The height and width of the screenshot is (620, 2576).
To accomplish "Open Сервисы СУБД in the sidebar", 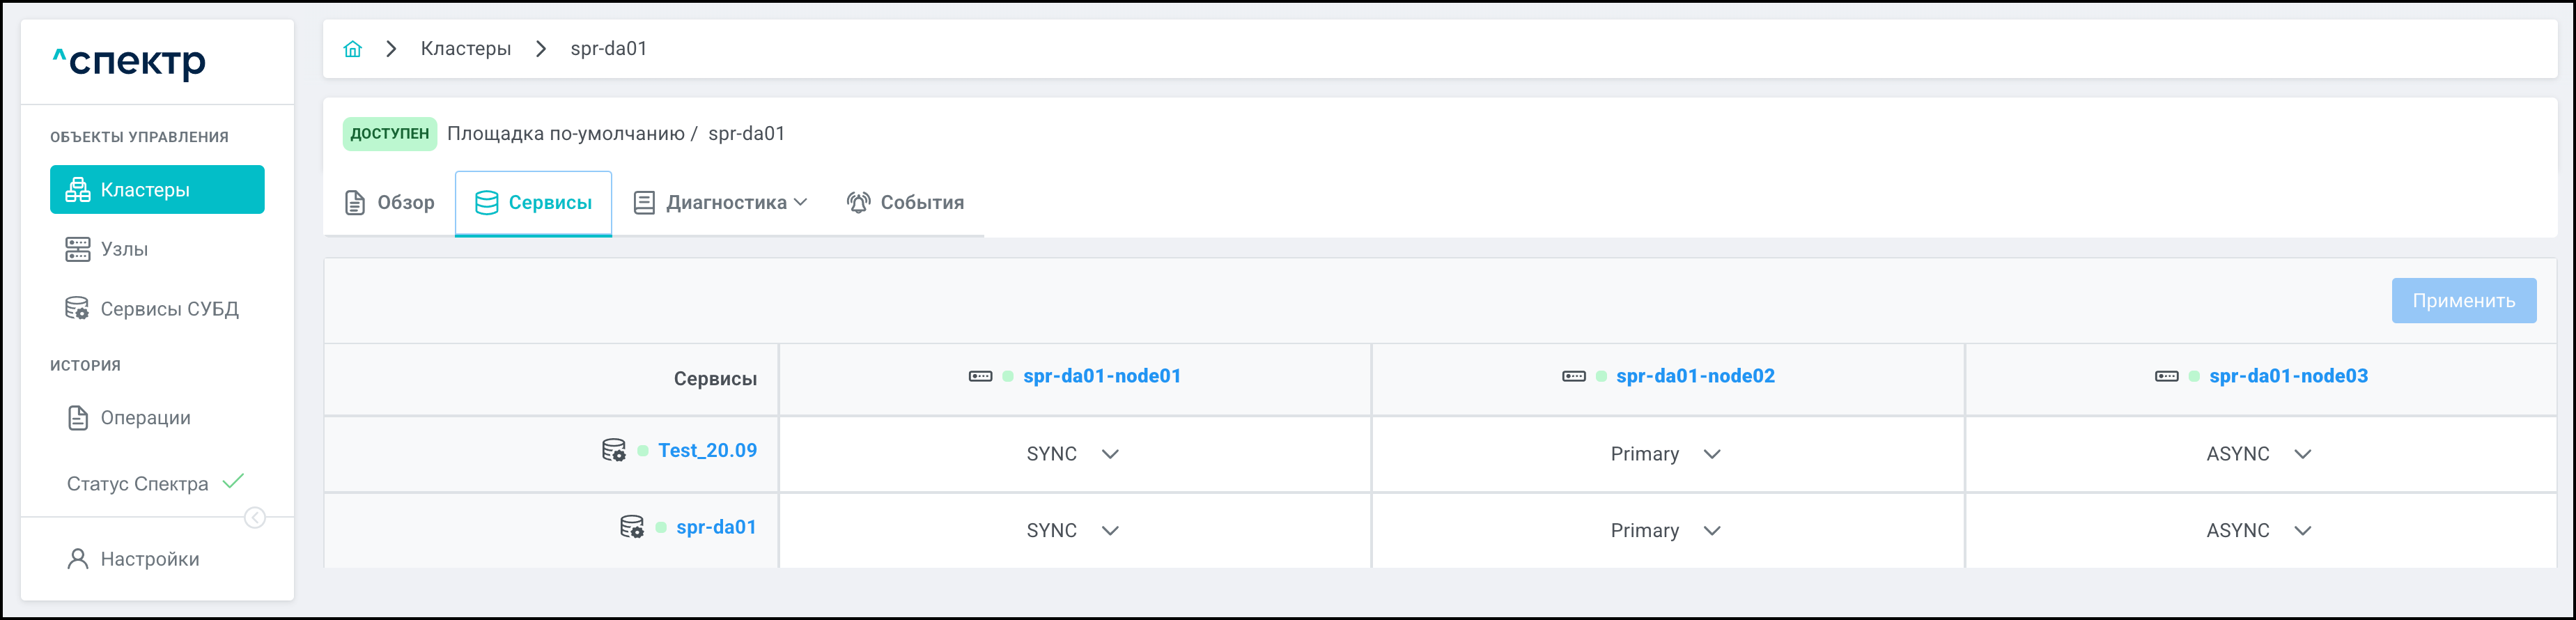I will point(169,309).
